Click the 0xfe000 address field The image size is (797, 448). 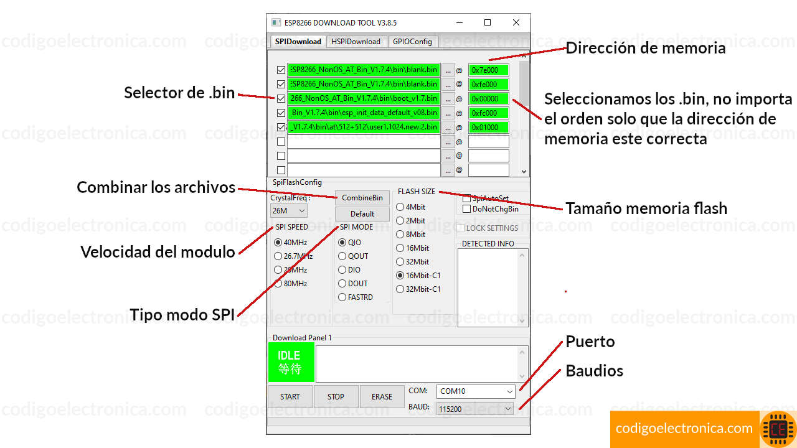coord(489,84)
